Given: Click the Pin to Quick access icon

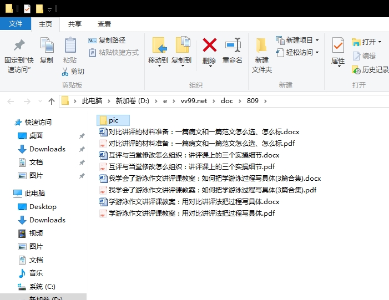Looking at the screenshot, I should (x=19, y=45).
